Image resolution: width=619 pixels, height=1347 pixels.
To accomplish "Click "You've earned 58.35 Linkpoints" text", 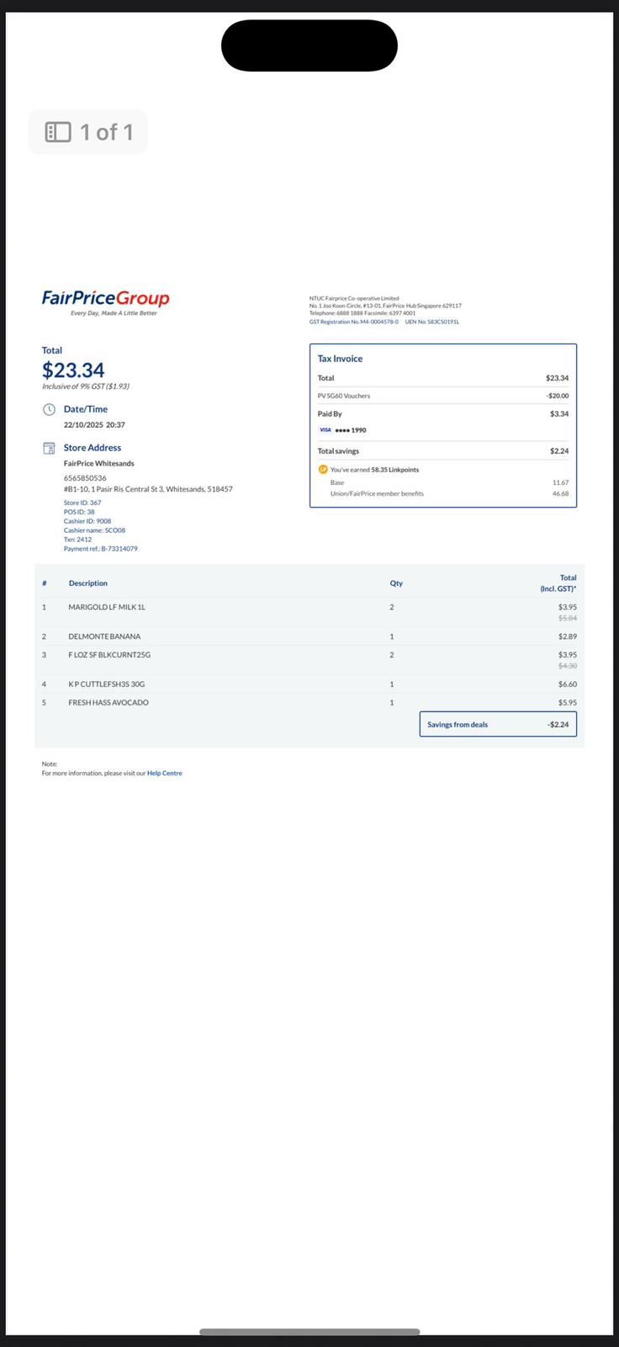I will pyautogui.click(x=374, y=470).
